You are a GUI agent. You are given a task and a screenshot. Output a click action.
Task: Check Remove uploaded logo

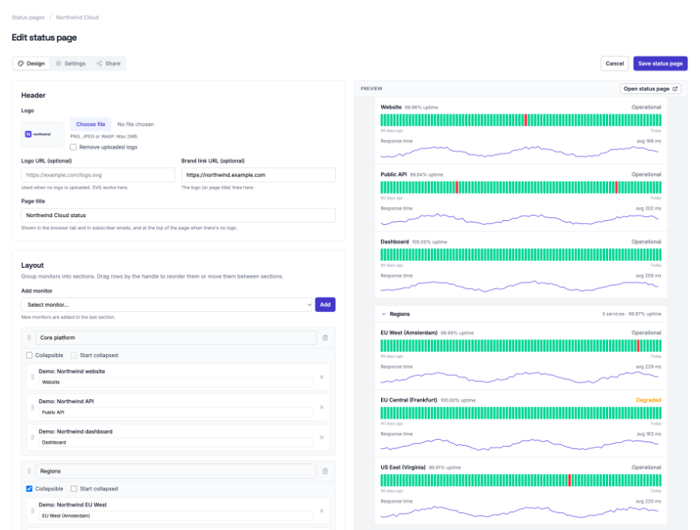pos(73,147)
